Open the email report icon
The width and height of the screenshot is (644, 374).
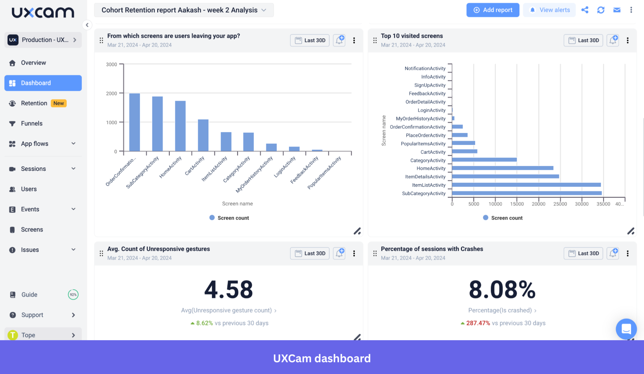pyautogui.click(x=617, y=10)
